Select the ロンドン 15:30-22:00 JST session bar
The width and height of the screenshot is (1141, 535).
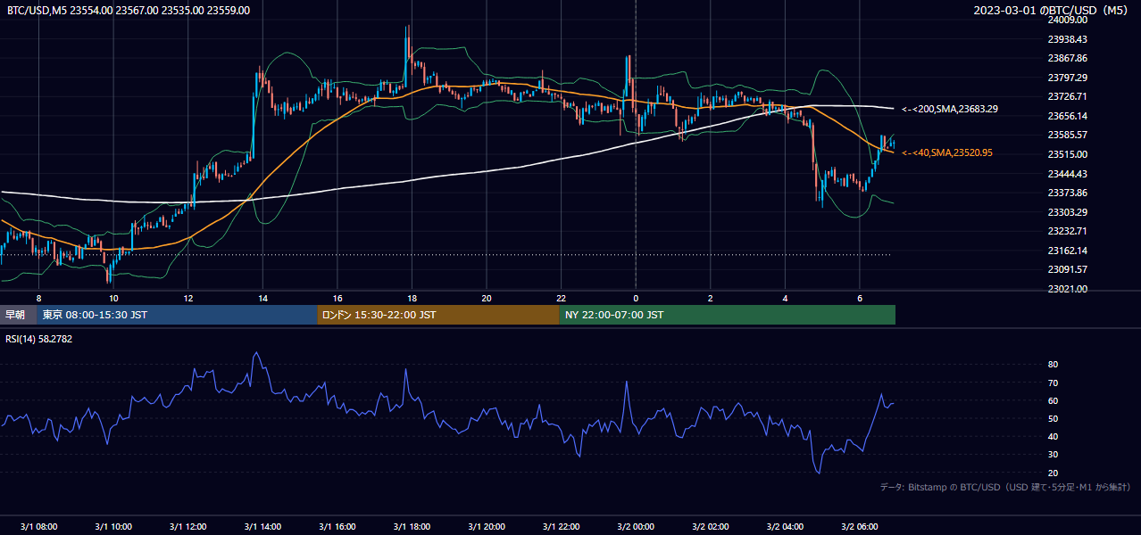click(x=438, y=315)
